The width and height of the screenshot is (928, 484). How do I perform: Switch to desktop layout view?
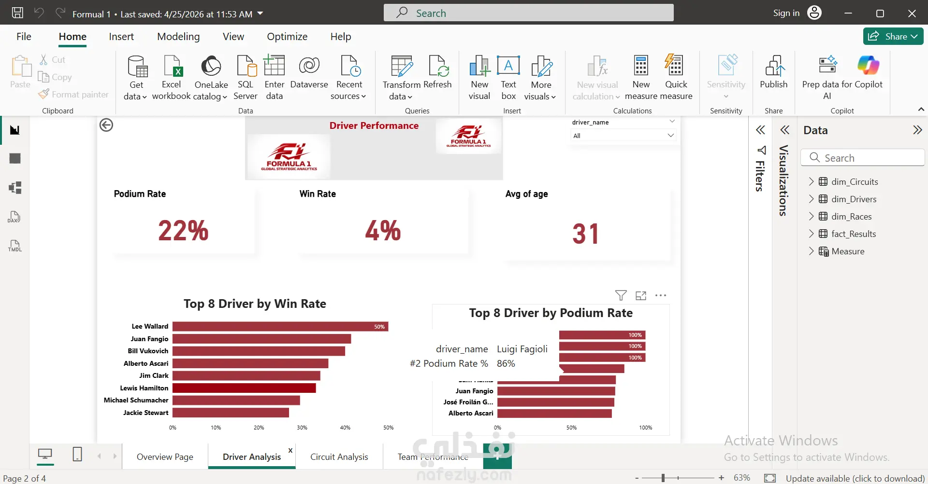point(45,454)
